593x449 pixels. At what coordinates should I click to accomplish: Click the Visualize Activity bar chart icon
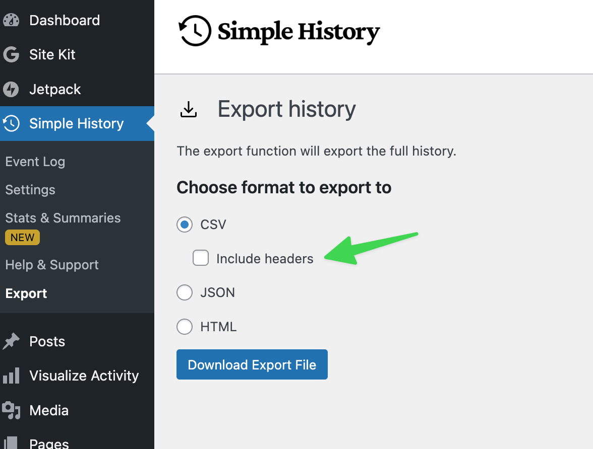pos(11,376)
